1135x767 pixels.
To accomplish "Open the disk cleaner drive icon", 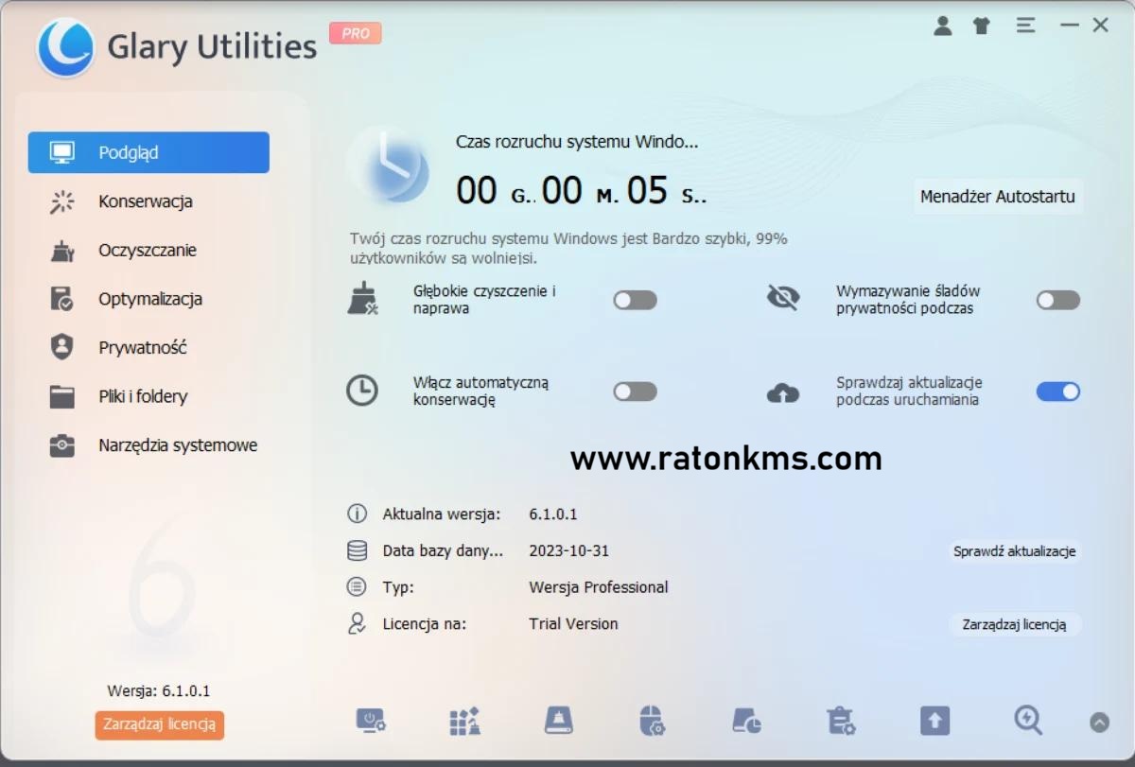I will click(x=558, y=721).
